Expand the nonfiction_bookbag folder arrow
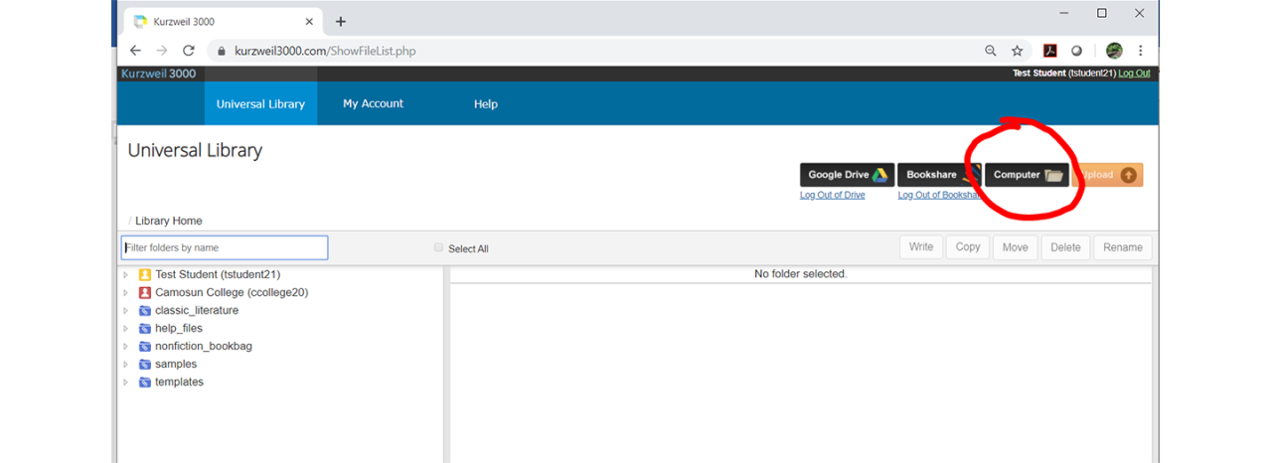Screen dimensions: 1272x463 point(126,347)
